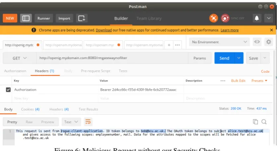Click the Download link in the banner

click(x=104, y=30)
